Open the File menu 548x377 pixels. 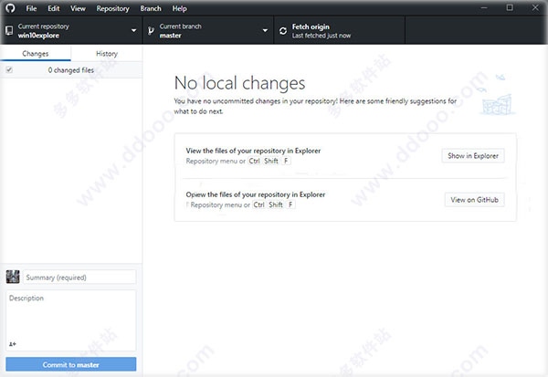(31, 8)
